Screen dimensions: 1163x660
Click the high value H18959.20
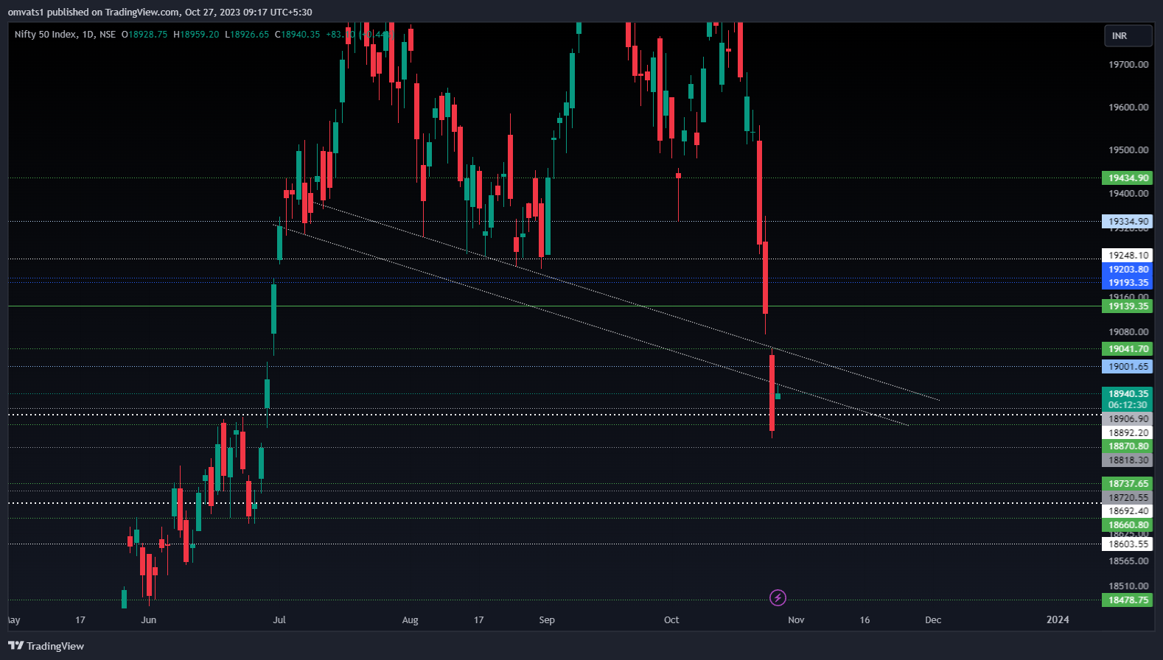point(196,35)
